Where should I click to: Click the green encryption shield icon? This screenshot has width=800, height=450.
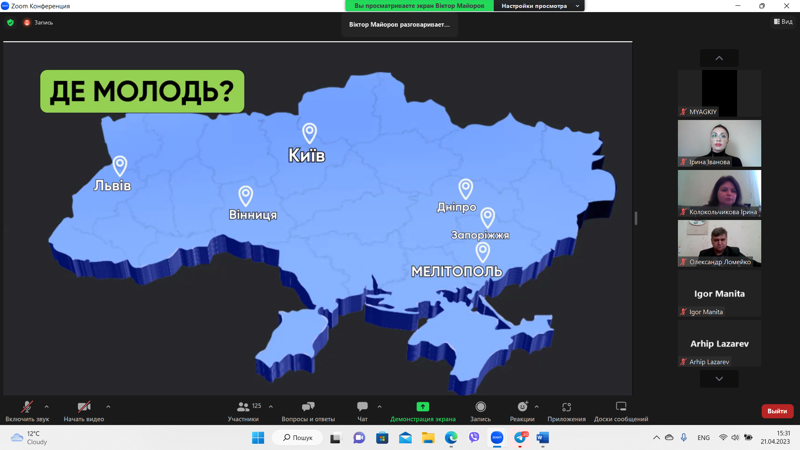pos(10,22)
